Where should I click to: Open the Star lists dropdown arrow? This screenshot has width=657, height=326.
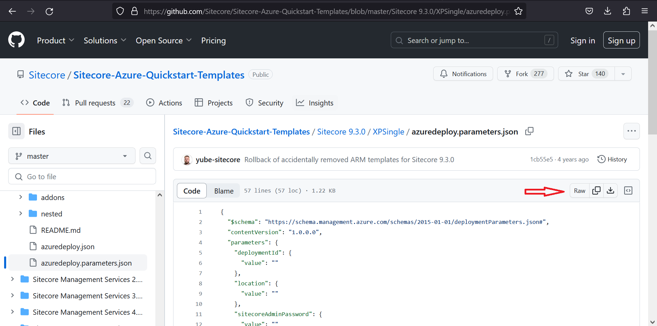click(x=623, y=74)
